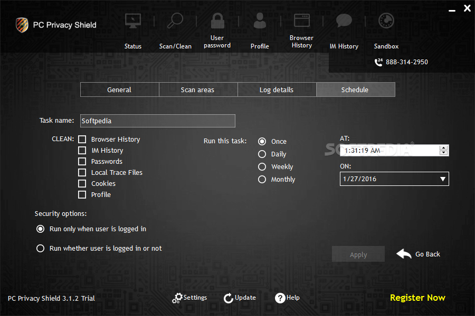475x316 pixels.
Task: Click the Update refresh arrow icon
Action: coord(229,298)
